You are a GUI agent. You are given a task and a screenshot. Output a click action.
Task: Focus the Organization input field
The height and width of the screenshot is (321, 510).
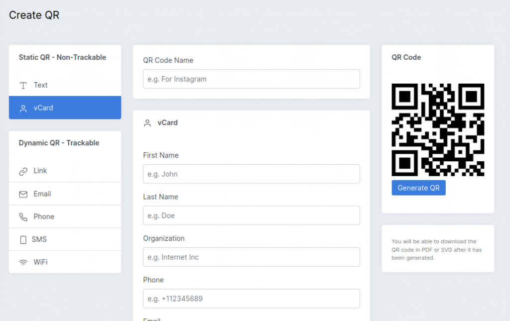click(x=252, y=257)
